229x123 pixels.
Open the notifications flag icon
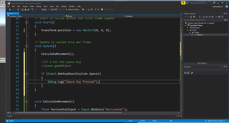tap(183, 3)
